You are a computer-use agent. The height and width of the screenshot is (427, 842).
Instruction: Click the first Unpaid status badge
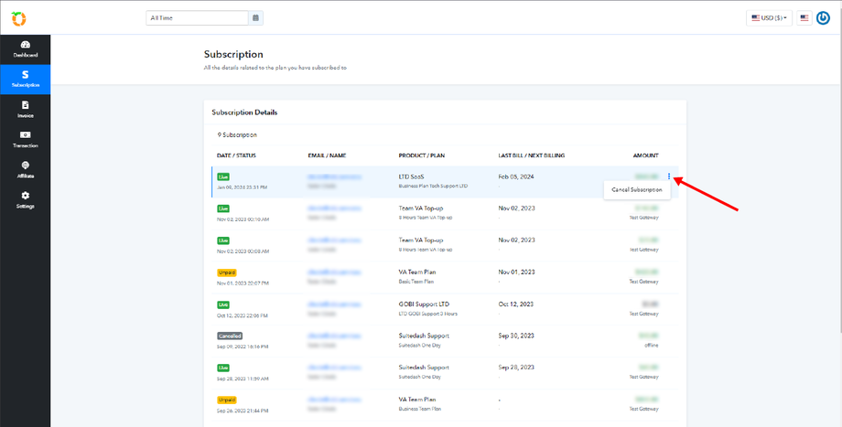[227, 272]
